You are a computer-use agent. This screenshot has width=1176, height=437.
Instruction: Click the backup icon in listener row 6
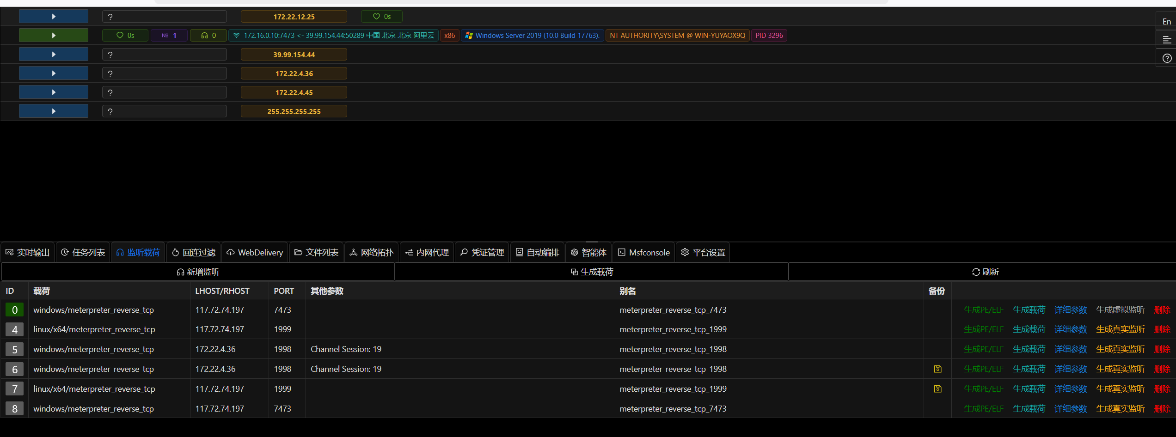(x=937, y=369)
